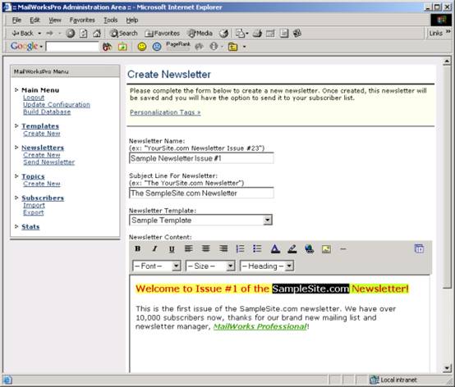Screen dimensions: 455x387
Task: Open the Update Configuration link
Action: (x=57, y=105)
